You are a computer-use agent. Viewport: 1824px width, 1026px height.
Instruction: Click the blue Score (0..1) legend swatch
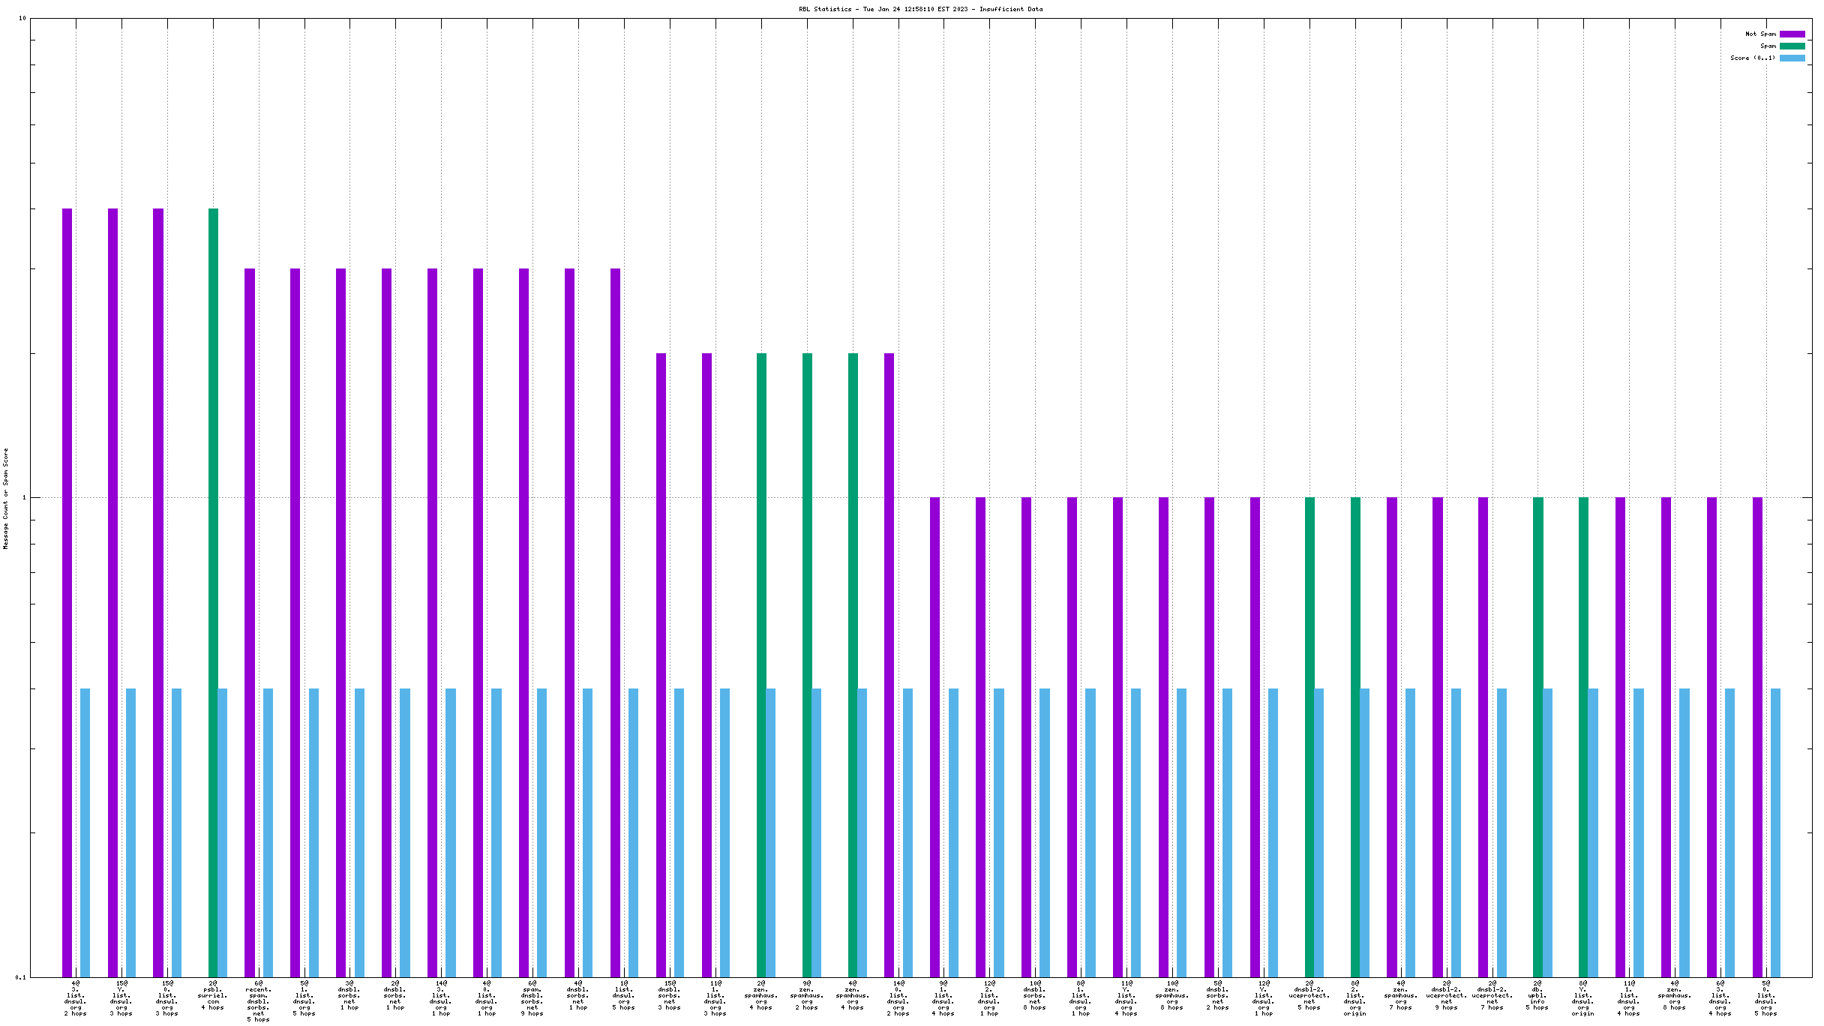1792,58
